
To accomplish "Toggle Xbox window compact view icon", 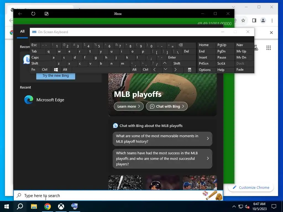I will (x=46, y=14).
